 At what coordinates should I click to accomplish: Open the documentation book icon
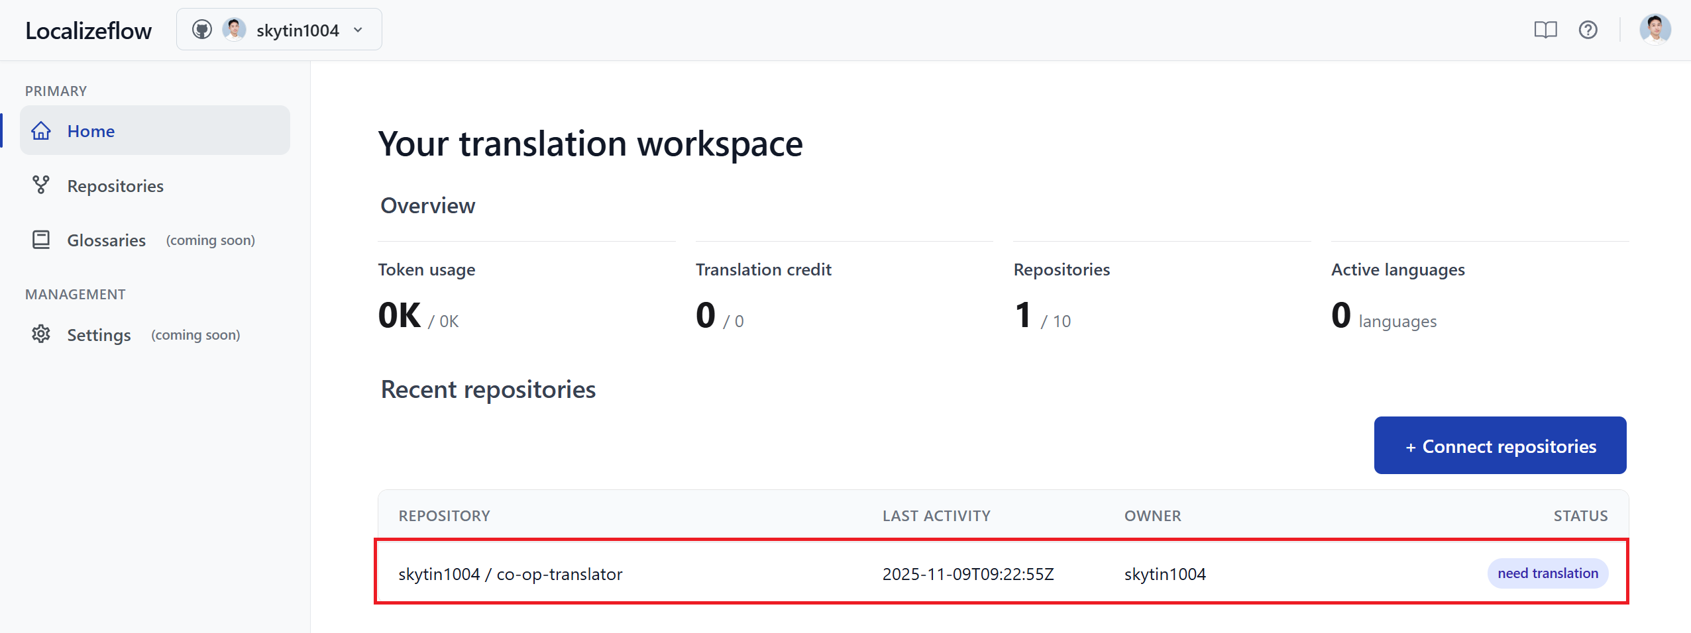(x=1547, y=30)
